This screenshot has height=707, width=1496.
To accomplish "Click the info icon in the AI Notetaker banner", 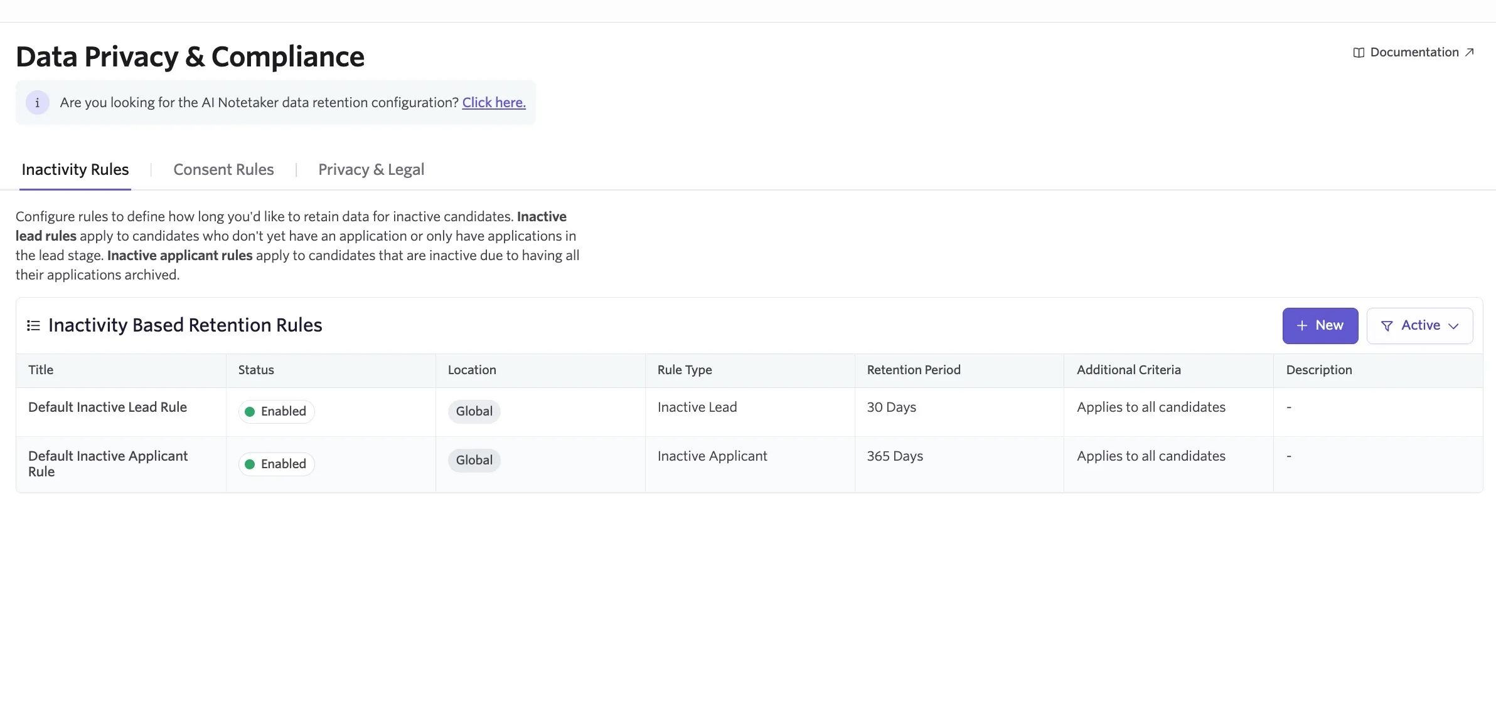I will tap(37, 102).
